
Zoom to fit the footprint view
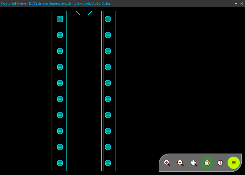tap(194, 163)
